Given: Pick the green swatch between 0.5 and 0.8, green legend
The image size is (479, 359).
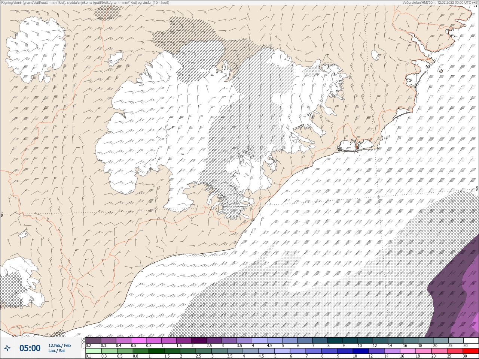Looking at the screenshot, I should point(125,352).
